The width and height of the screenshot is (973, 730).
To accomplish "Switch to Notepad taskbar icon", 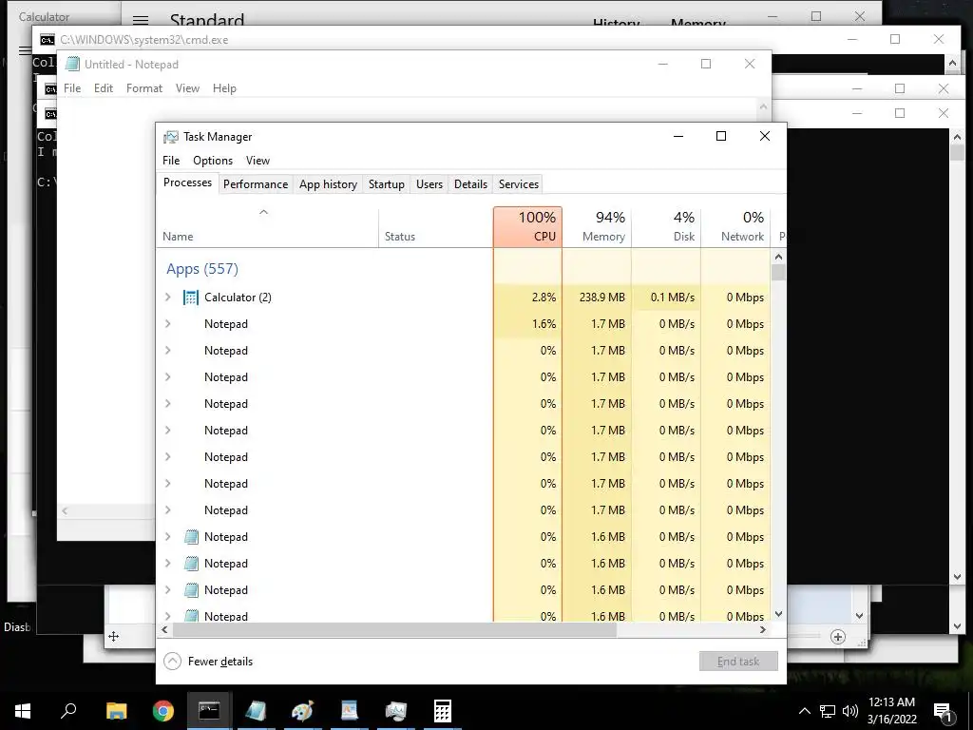I will [256, 711].
